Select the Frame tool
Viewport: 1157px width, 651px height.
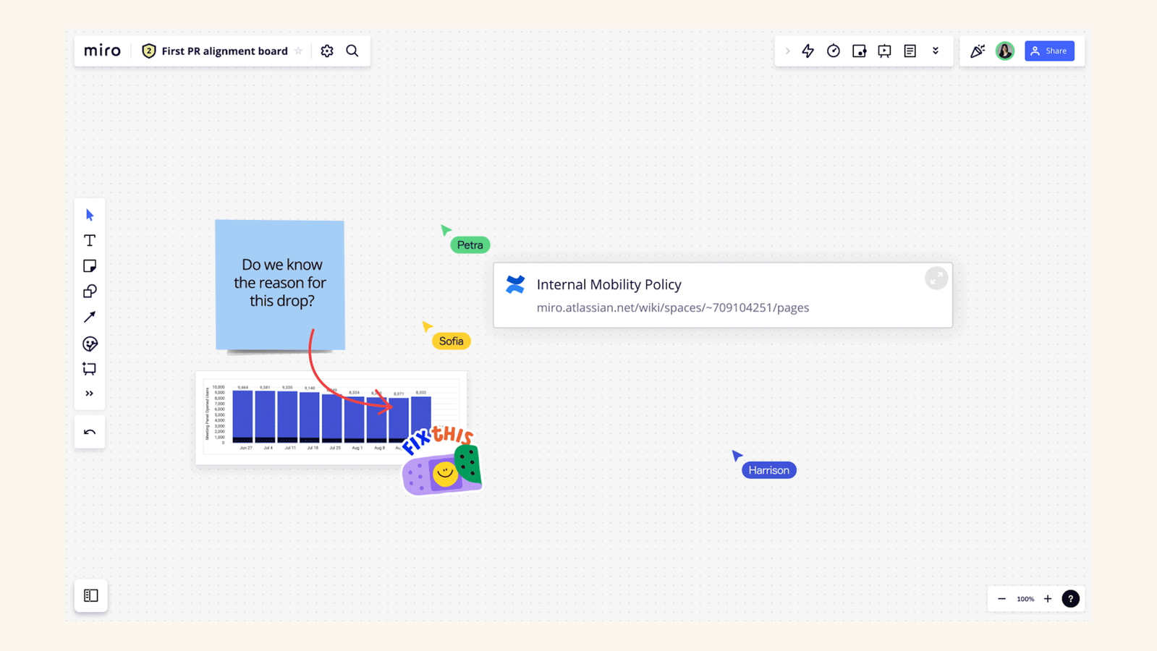[x=90, y=369]
